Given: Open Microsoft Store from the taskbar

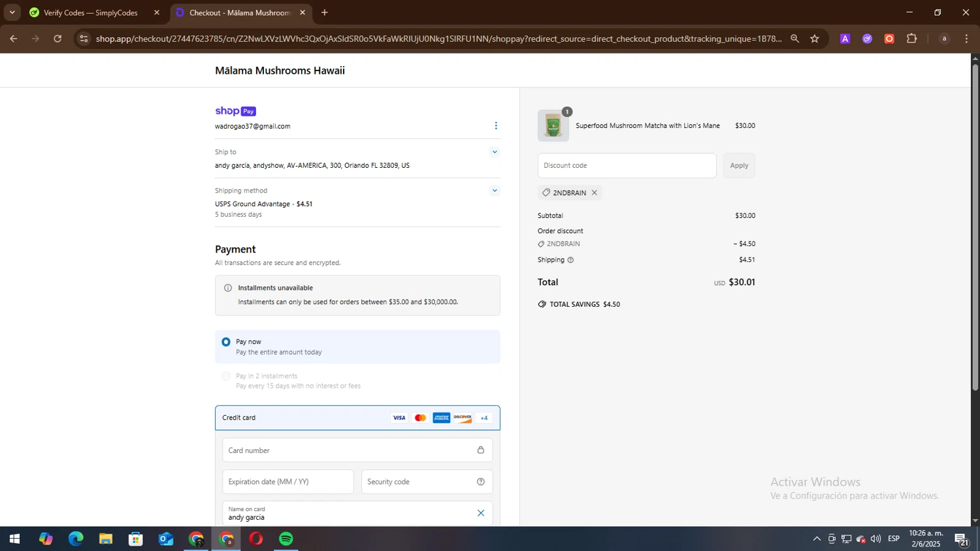Looking at the screenshot, I should point(136,539).
